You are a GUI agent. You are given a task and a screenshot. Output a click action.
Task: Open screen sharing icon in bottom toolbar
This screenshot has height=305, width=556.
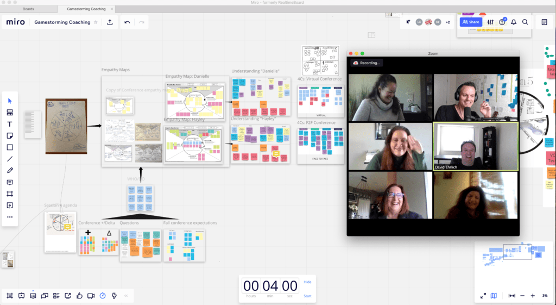(68, 296)
